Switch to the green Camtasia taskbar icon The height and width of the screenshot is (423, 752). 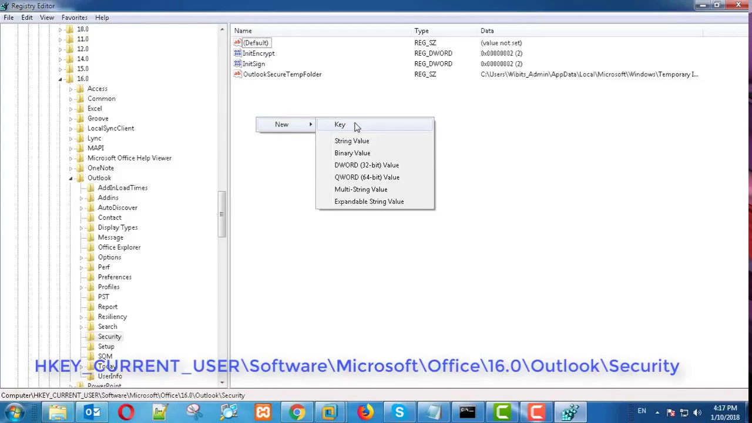502,412
